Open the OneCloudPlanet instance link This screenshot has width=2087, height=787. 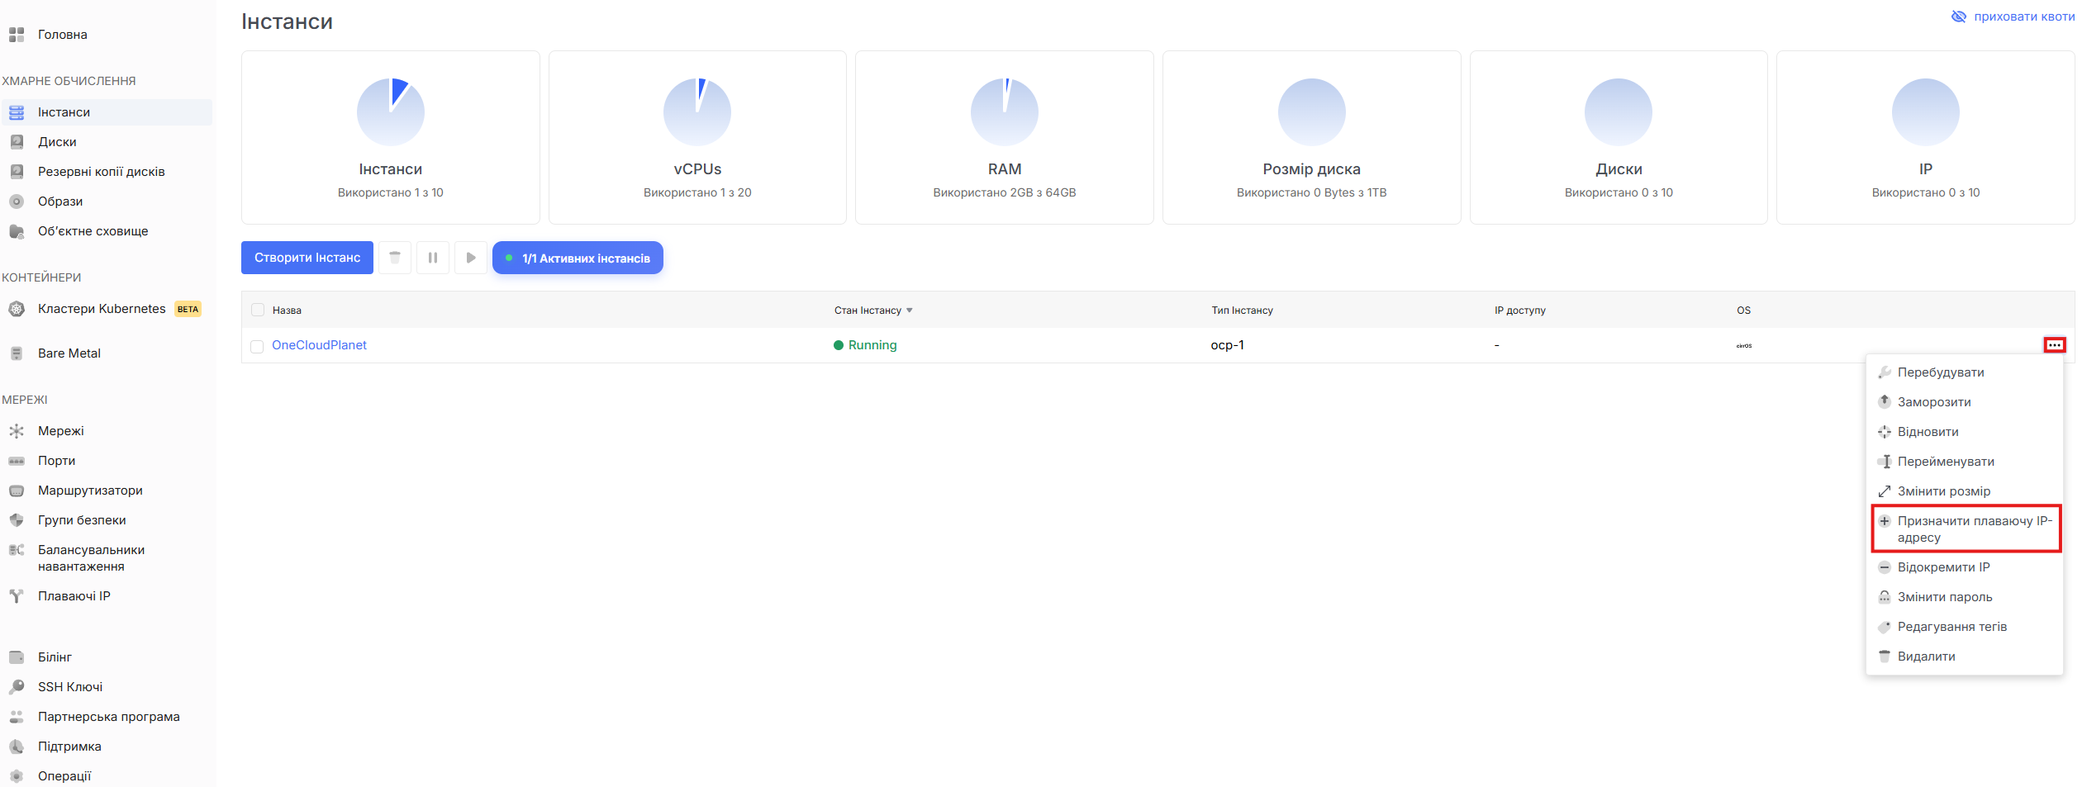tap(319, 345)
